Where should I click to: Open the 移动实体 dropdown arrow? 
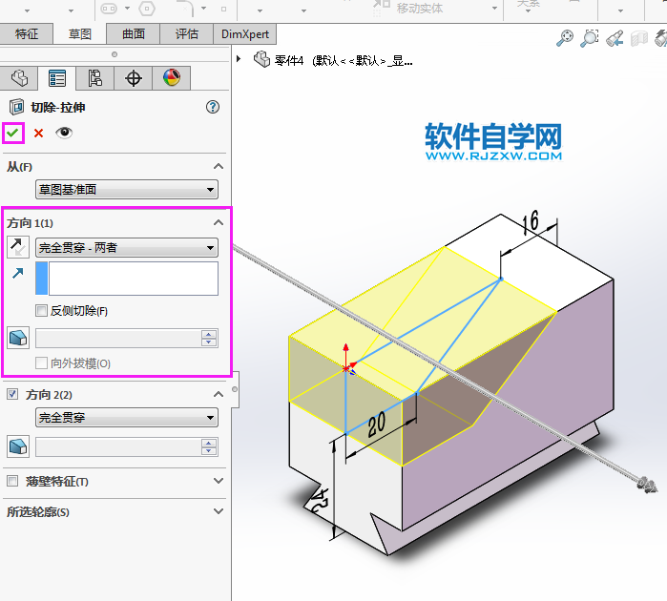[x=494, y=9]
